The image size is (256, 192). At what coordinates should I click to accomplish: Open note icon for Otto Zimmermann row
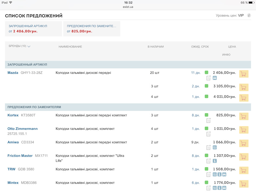[209, 134]
